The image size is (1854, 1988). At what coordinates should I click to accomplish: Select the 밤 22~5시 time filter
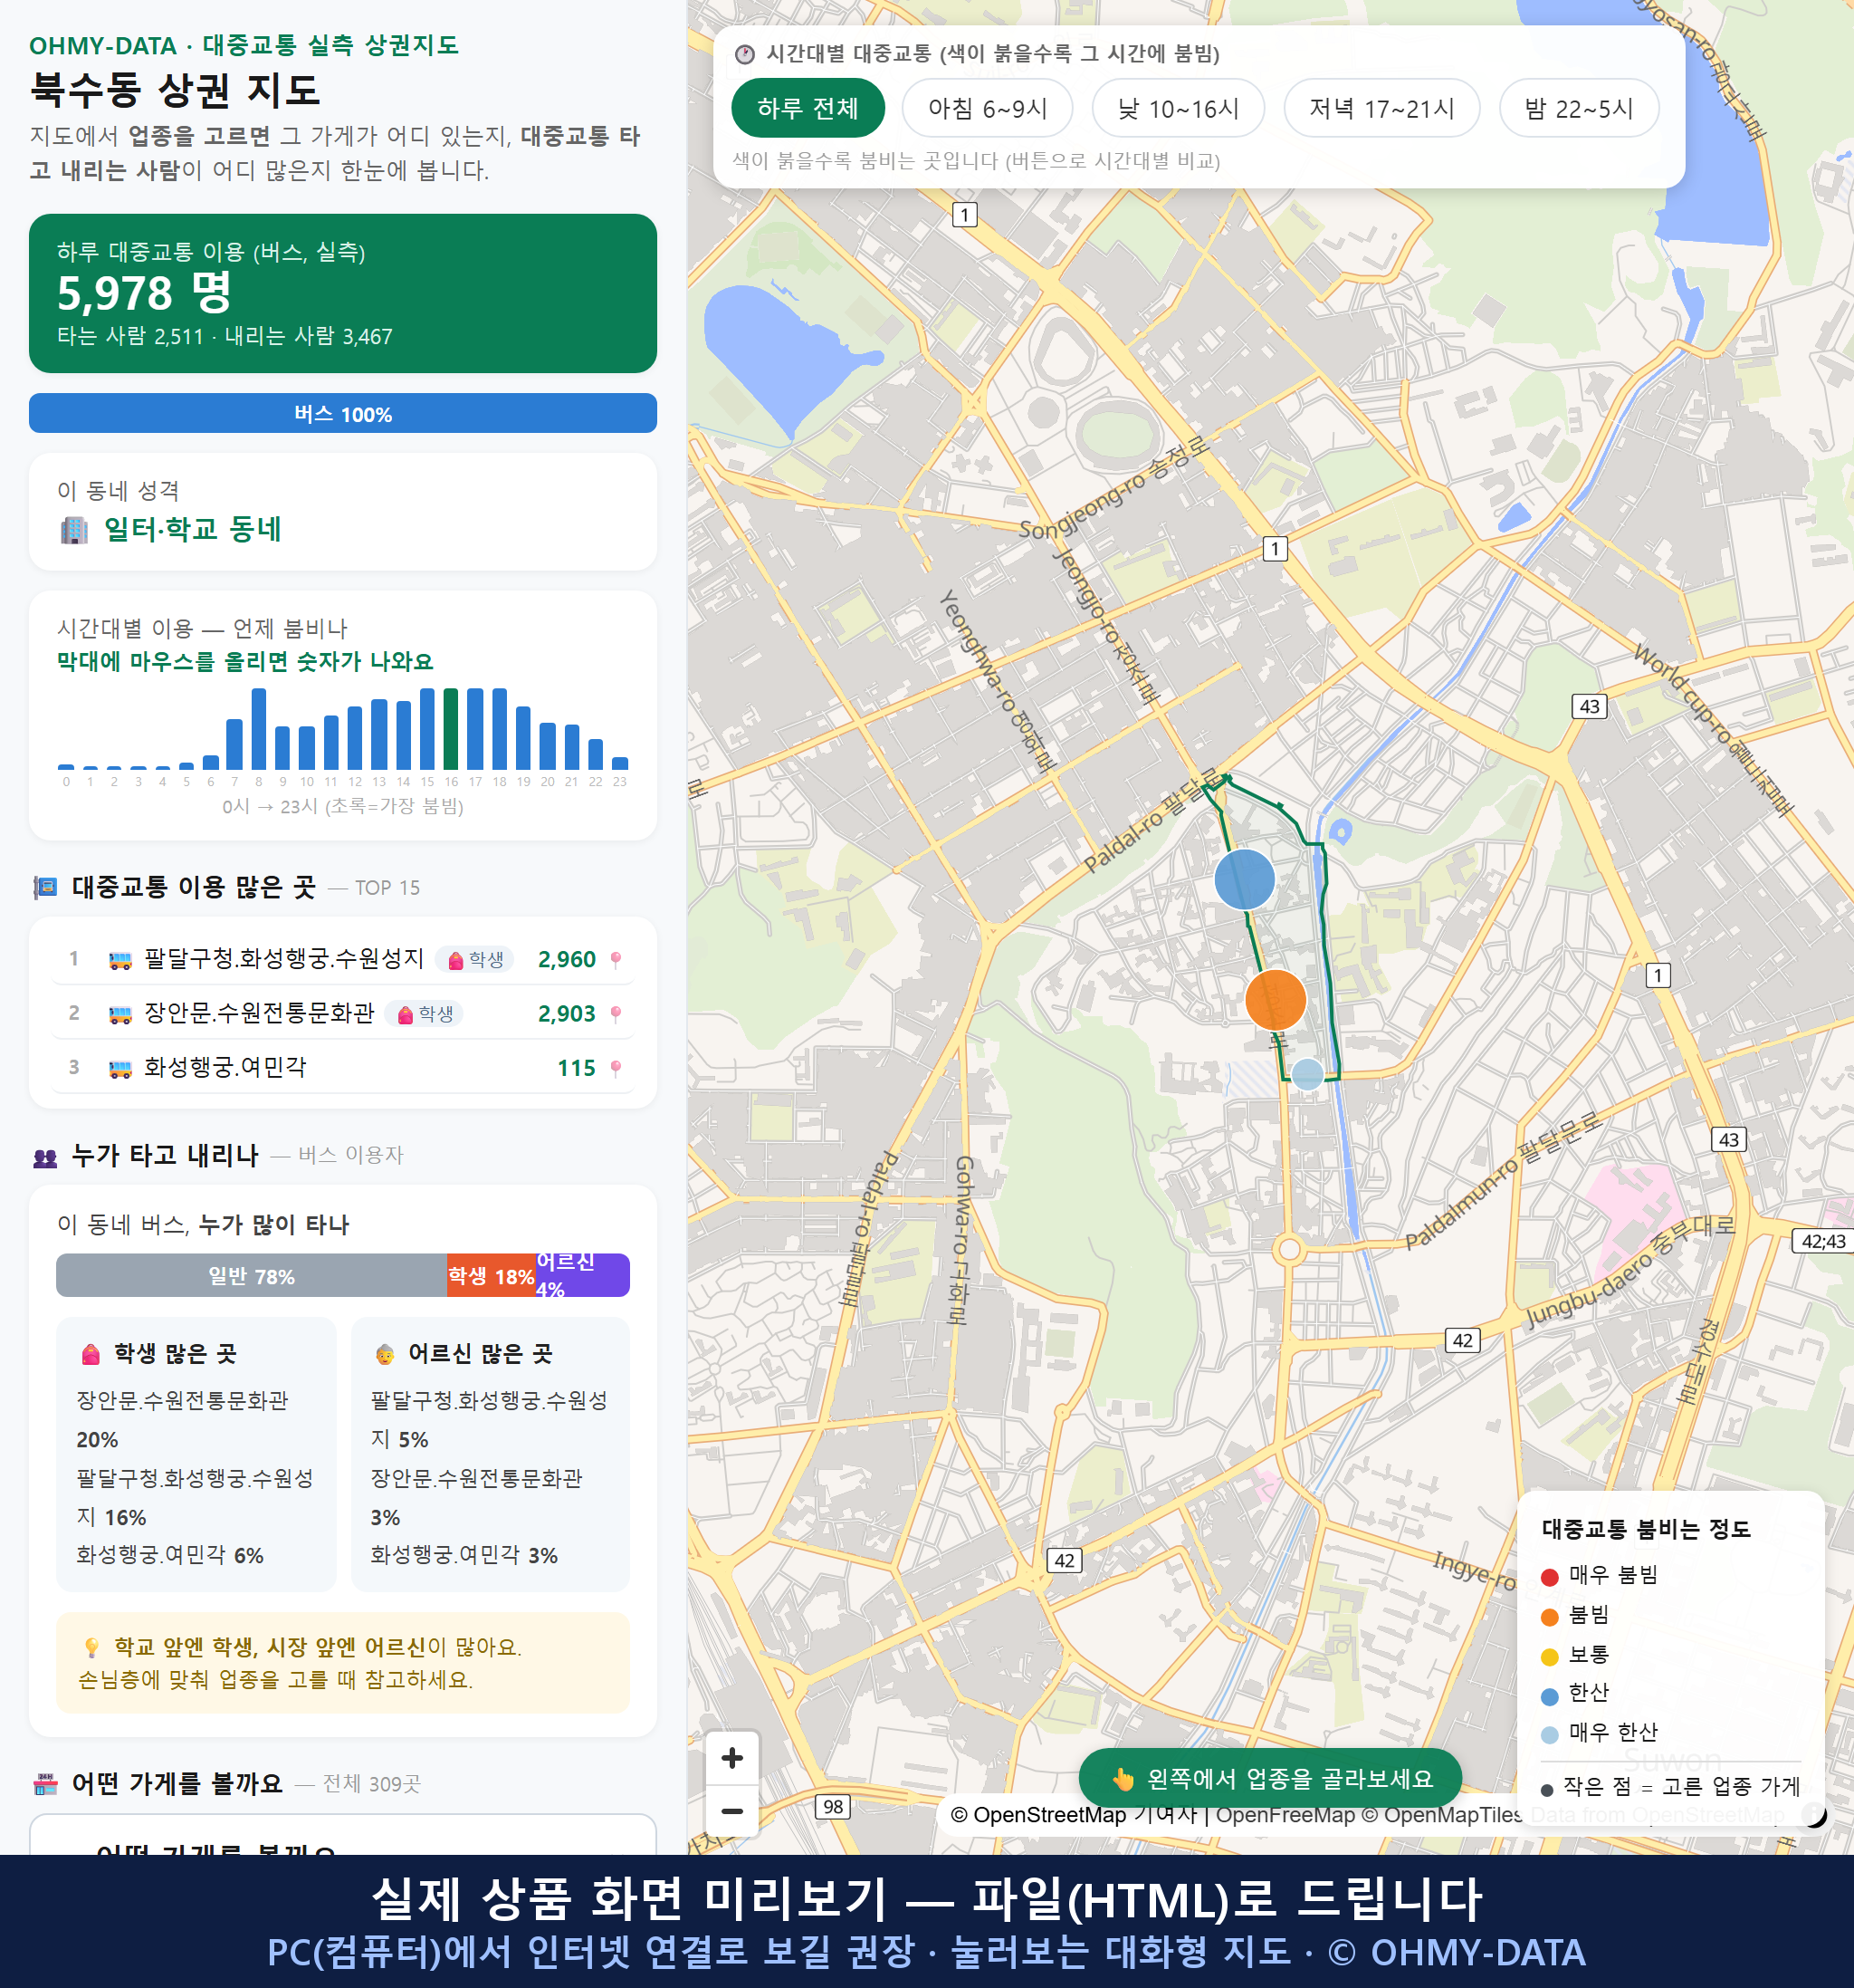1579,108
